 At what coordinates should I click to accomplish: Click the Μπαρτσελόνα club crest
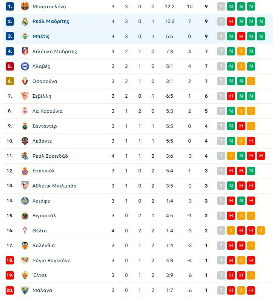(x=25, y=6)
